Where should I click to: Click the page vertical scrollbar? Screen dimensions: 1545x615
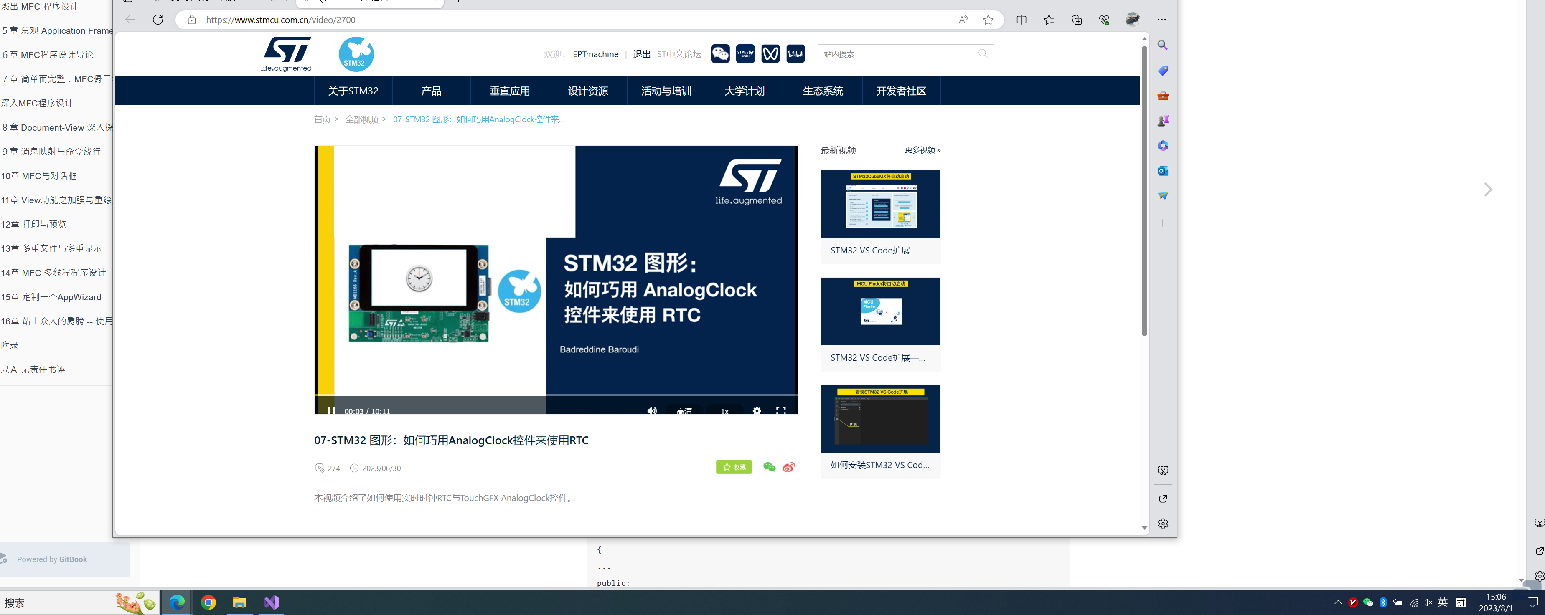1144,191
